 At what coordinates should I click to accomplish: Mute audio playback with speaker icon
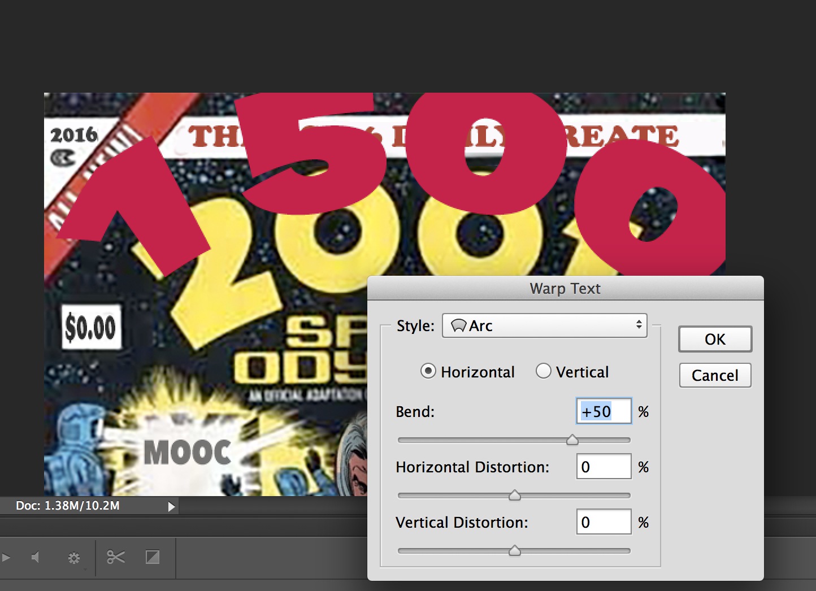pos(35,558)
